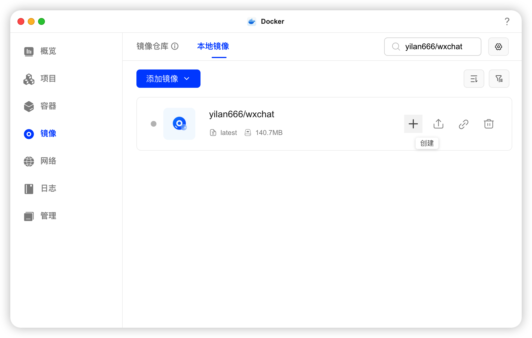Expand the 添加镜像 dropdown button
532x338 pixels.
(168, 79)
